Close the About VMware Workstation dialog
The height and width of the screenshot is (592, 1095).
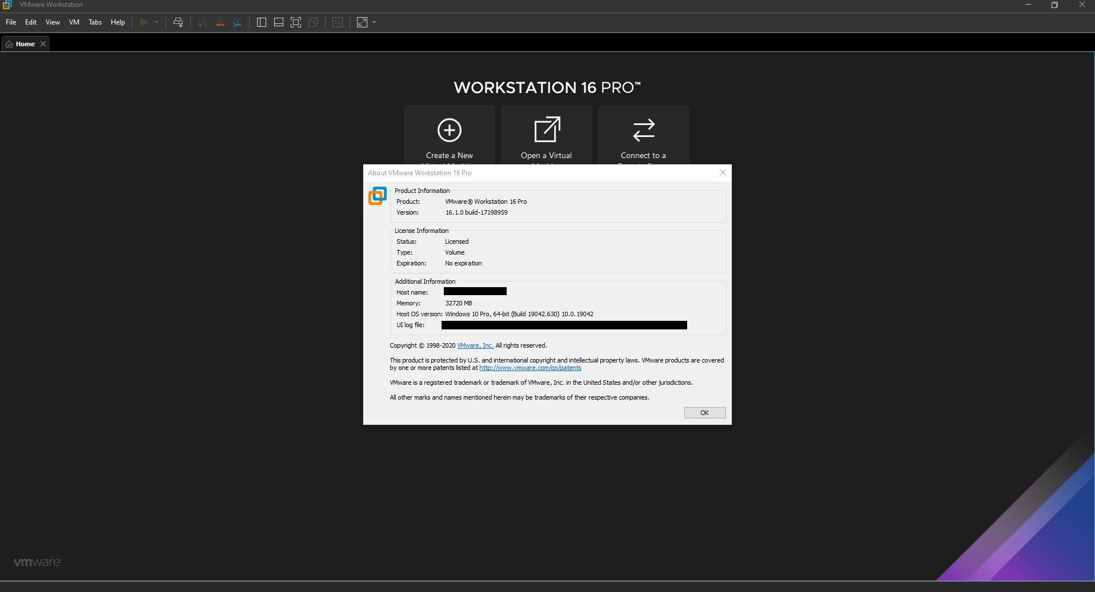[x=723, y=172]
